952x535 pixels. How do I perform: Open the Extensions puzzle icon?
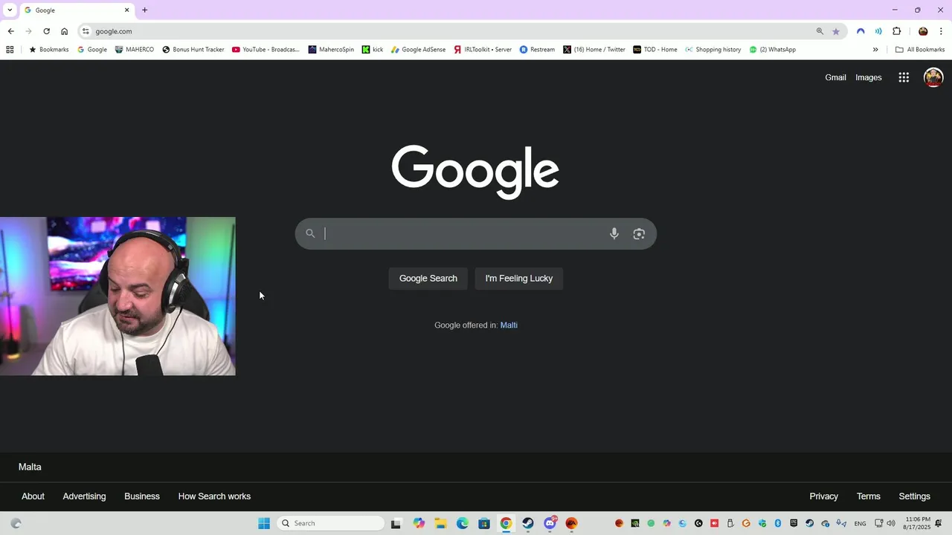pyautogui.click(x=896, y=31)
